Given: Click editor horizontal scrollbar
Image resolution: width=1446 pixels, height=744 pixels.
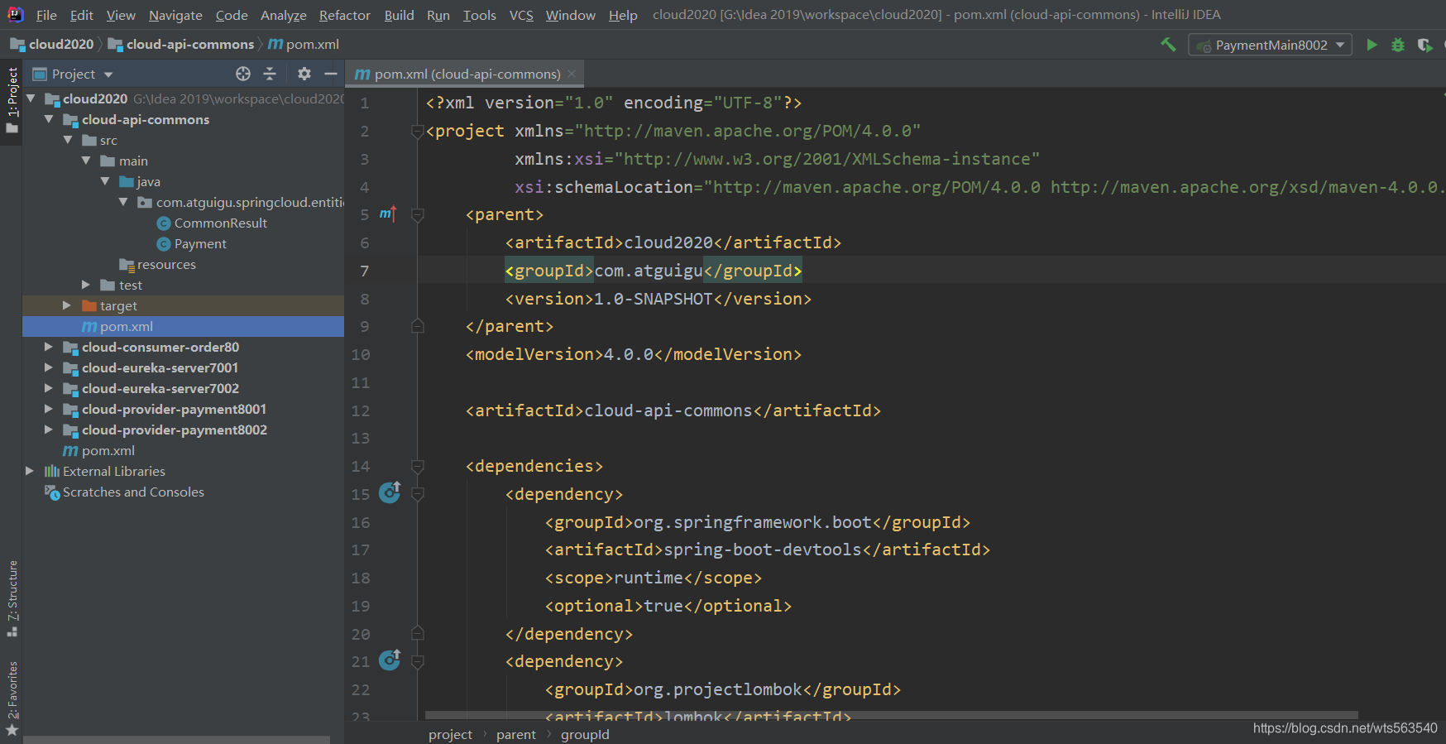Looking at the screenshot, I should pos(892,715).
